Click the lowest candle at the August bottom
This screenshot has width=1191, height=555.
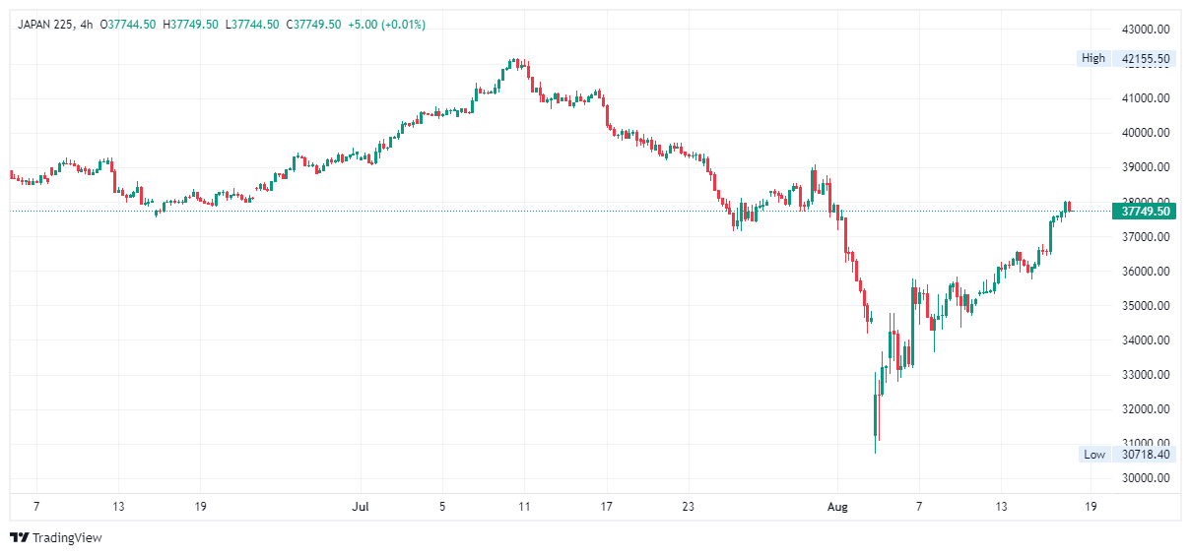[875, 423]
